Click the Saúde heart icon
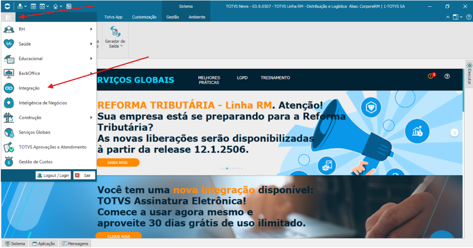This screenshot has width=473, height=248. 9,44
